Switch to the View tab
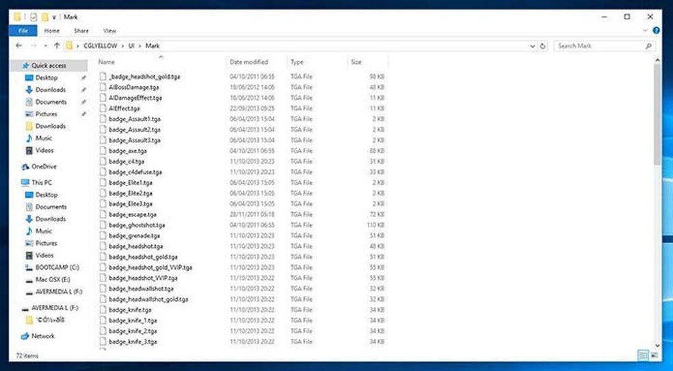The width and height of the screenshot is (673, 371). (x=109, y=31)
